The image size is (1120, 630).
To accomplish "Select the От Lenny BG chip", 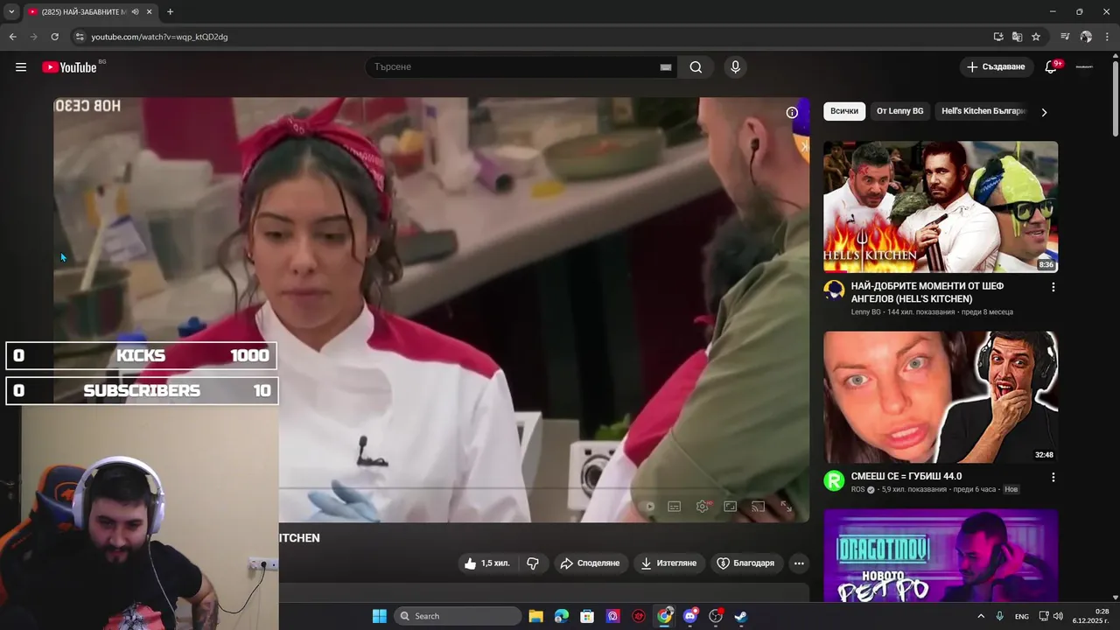I will click(x=900, y=111).
